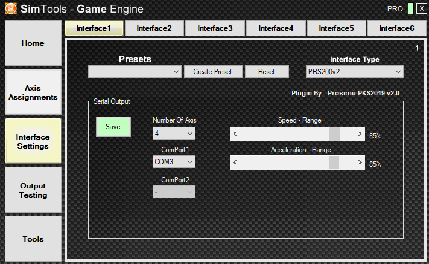
Task: Click the Acceleration Range slider thumb
Action: click(x=334, y=163)
